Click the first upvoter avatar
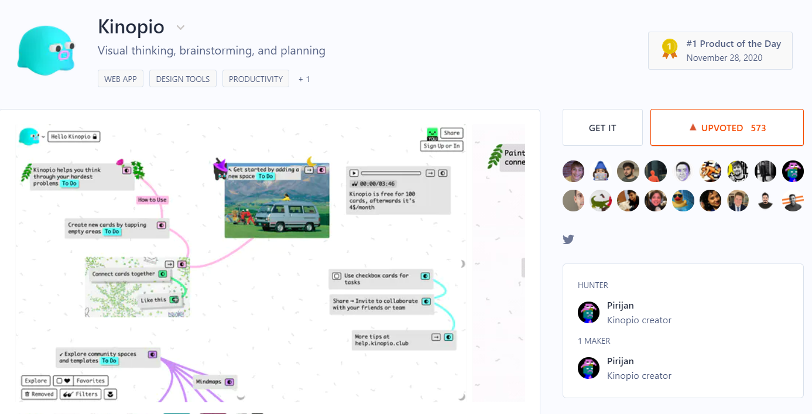The image size is (812, 414). click(573, 172)
